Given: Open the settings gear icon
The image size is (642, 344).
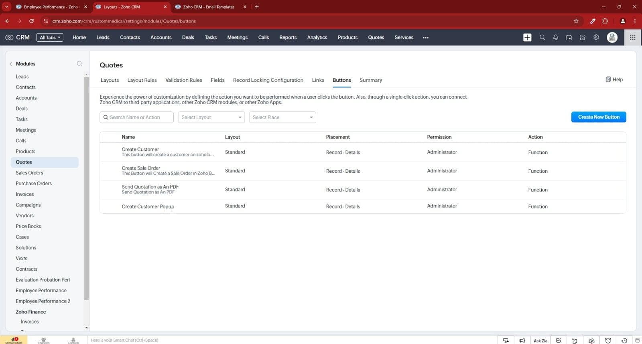Looking at the screenshot, I should (x=596, y=37).
